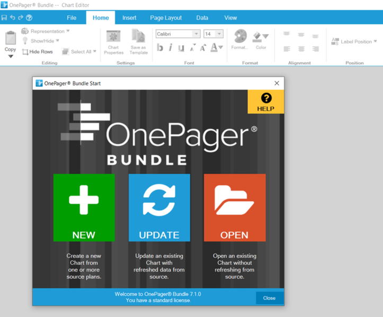Open the help question mark in title ribbon
The image size is (383, 317).
(29, 17)
